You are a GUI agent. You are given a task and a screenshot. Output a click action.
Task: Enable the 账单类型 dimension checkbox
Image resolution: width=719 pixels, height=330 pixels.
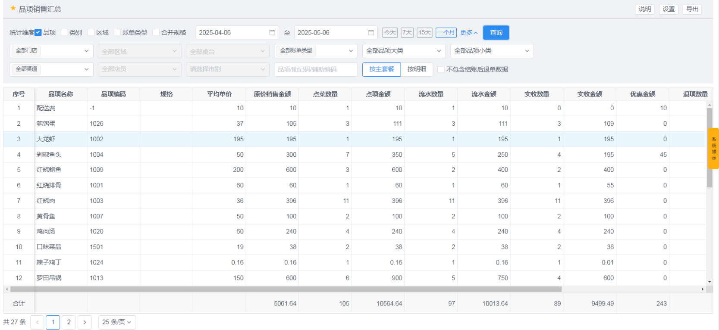pyautogui.click(x=117, y=32)
